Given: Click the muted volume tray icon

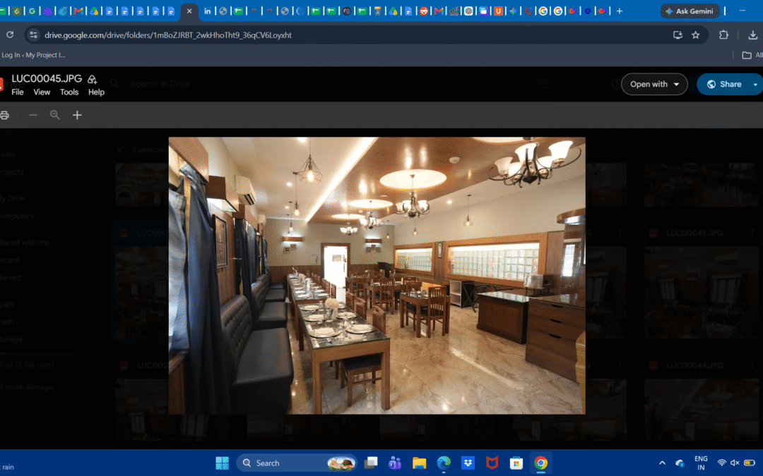Looking at the screenshot, I should click(x=735, y=463).
